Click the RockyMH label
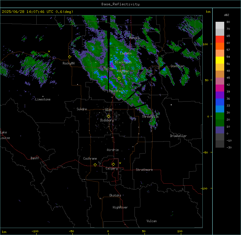Image resolution: width=241 pixels, height=235 pixels. 68,63
